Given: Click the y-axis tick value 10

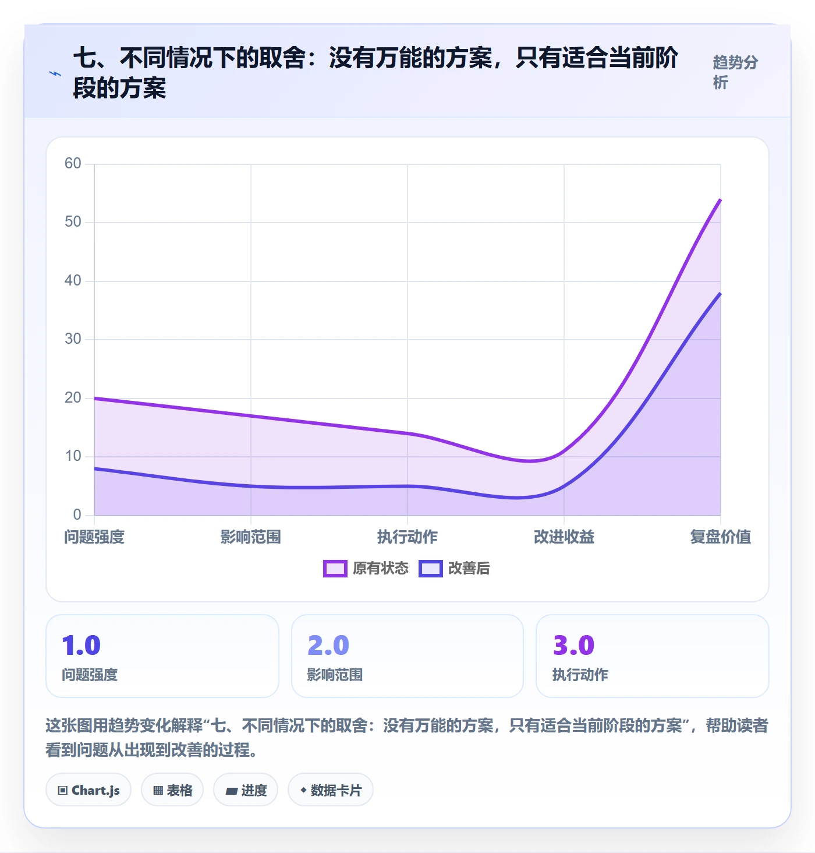Looking at the screenshot, I should point(73,456).
